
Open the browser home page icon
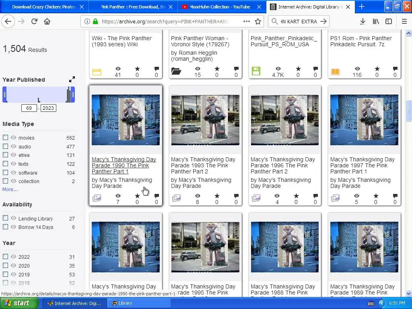pos(47,21)
